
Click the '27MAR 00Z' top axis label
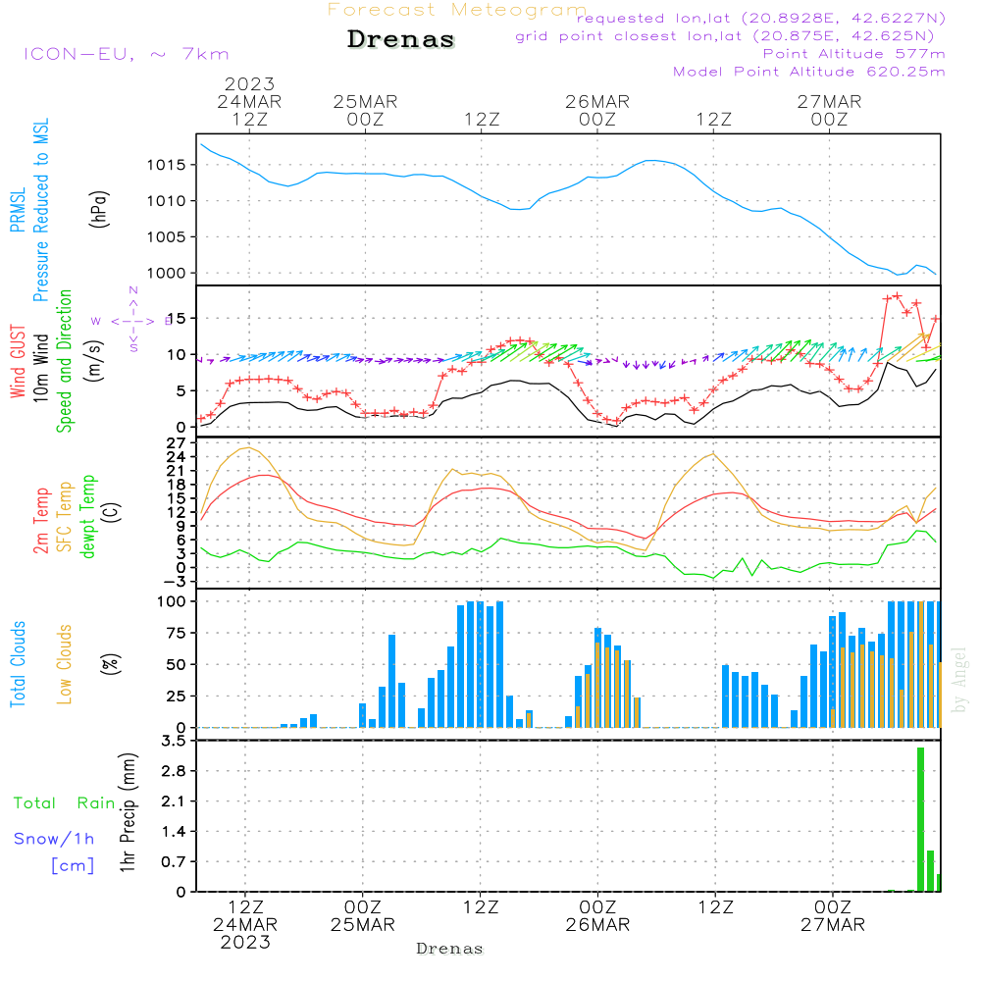(x=829, y=110)
